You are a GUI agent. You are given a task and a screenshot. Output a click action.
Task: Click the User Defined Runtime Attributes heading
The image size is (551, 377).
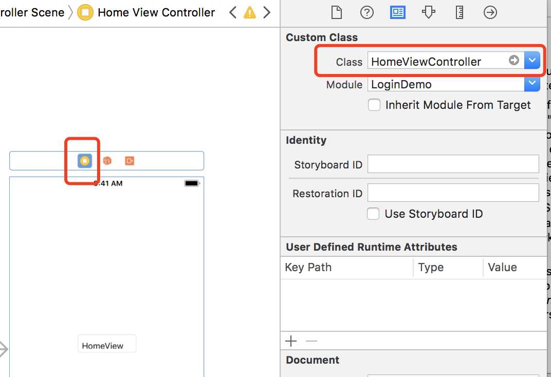click(372, 247)
